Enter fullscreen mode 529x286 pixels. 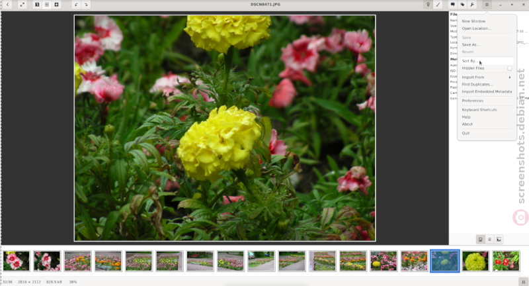22,5
